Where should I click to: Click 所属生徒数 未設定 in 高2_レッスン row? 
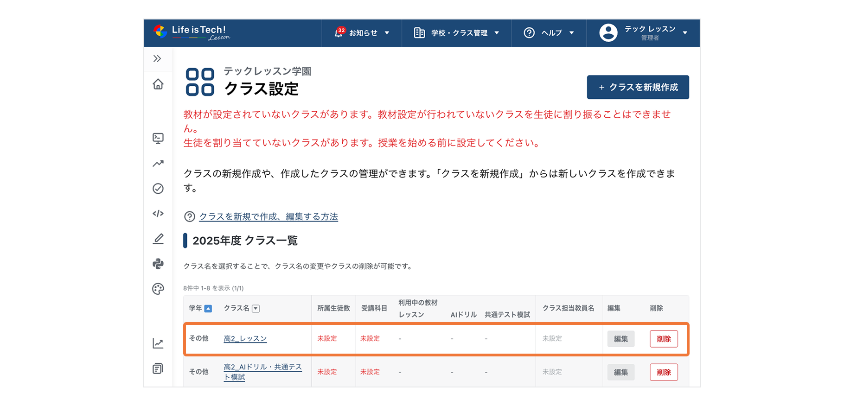(327, 339)
